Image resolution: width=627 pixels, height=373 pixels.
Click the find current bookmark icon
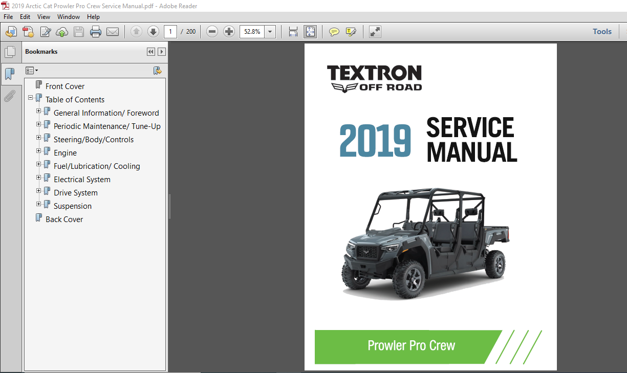tap(157, 71)
